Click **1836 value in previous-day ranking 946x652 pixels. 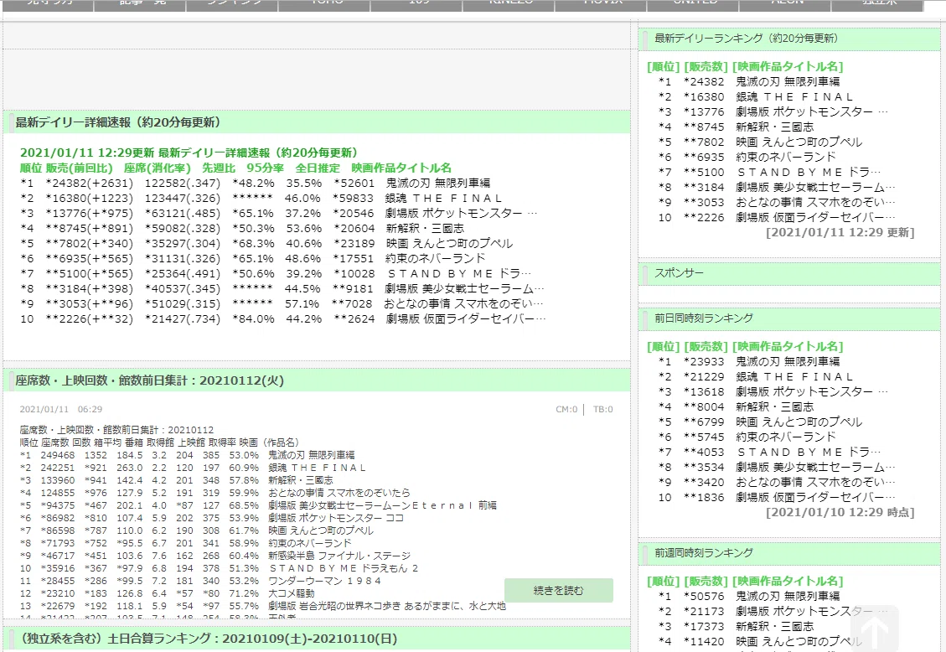pyautogui.click(x=704, y=498)
